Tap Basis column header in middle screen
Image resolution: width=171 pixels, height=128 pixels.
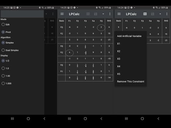[62, 21]
